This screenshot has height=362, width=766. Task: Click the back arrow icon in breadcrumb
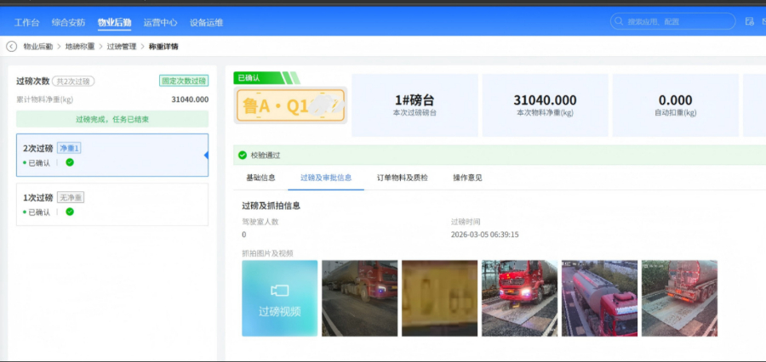coord(12,47)
